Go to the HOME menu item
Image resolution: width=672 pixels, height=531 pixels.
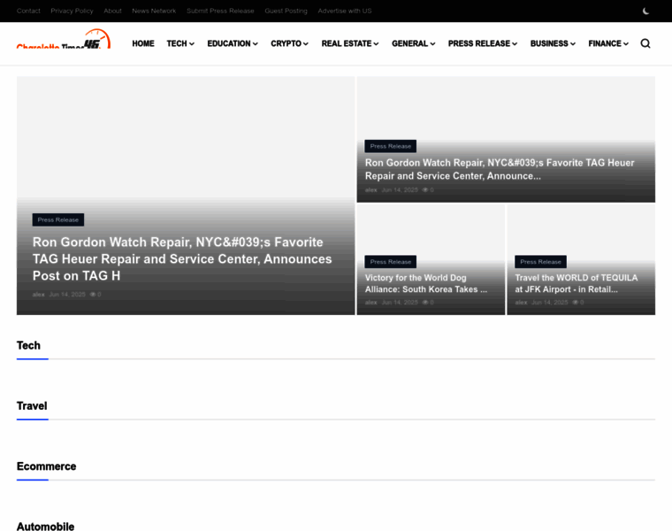143,43
